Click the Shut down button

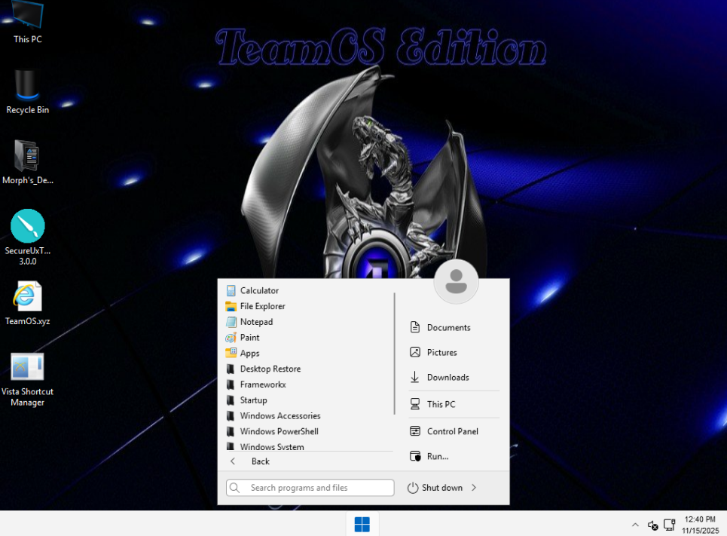pos(435,488)
